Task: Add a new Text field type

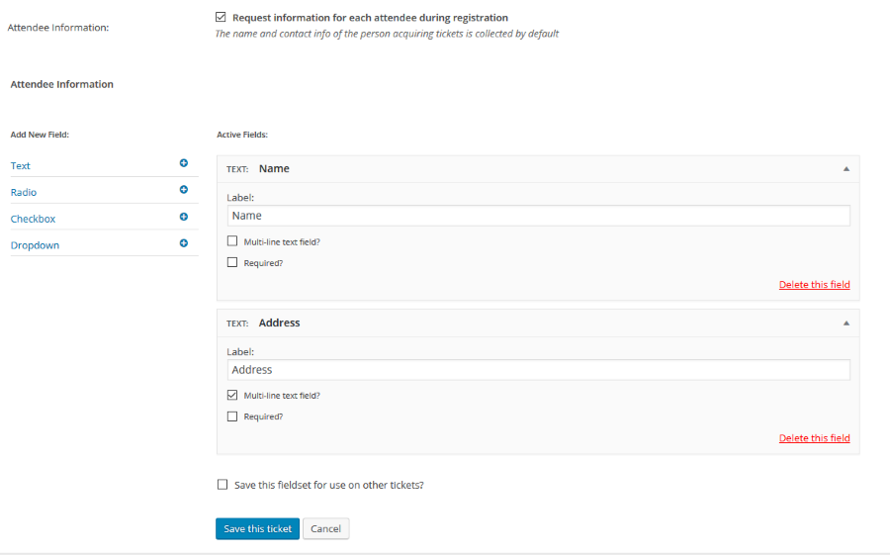Action: [21, 166]
